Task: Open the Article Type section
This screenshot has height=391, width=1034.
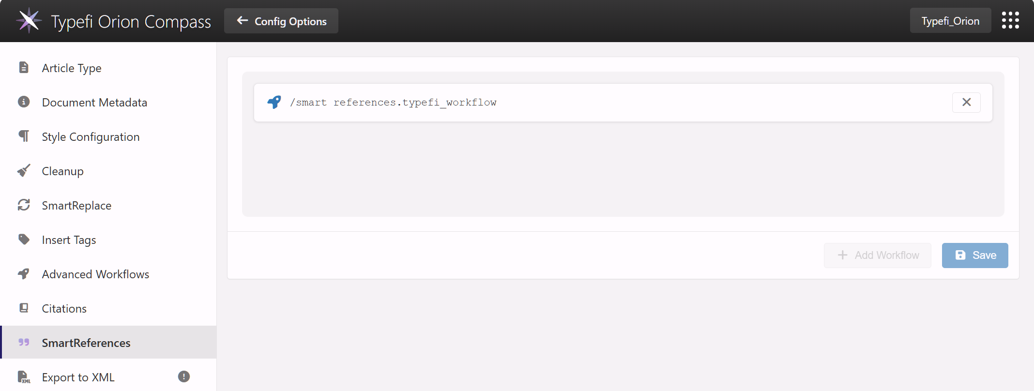Action: click(108, 68)
